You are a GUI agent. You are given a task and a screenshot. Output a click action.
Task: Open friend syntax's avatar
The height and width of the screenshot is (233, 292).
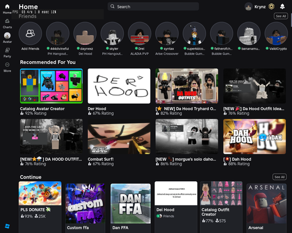167,33
